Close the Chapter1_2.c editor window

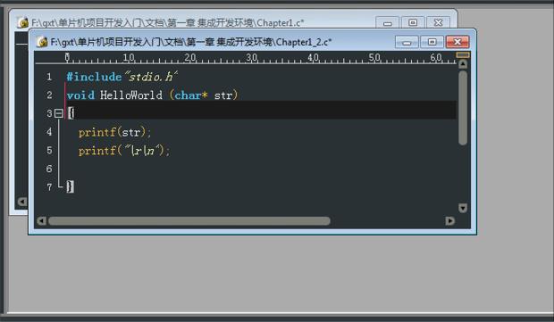tap(457, 42)
